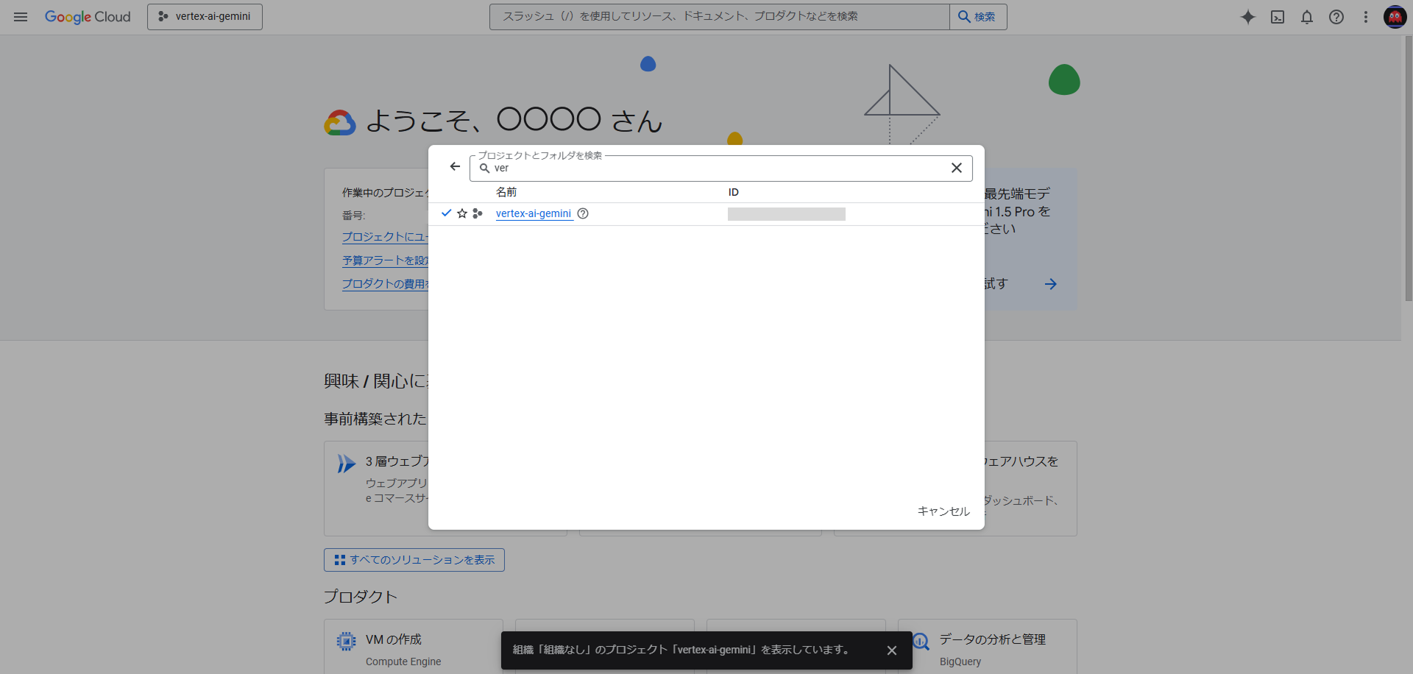Focus the top resource search bar

coord(719,17)
